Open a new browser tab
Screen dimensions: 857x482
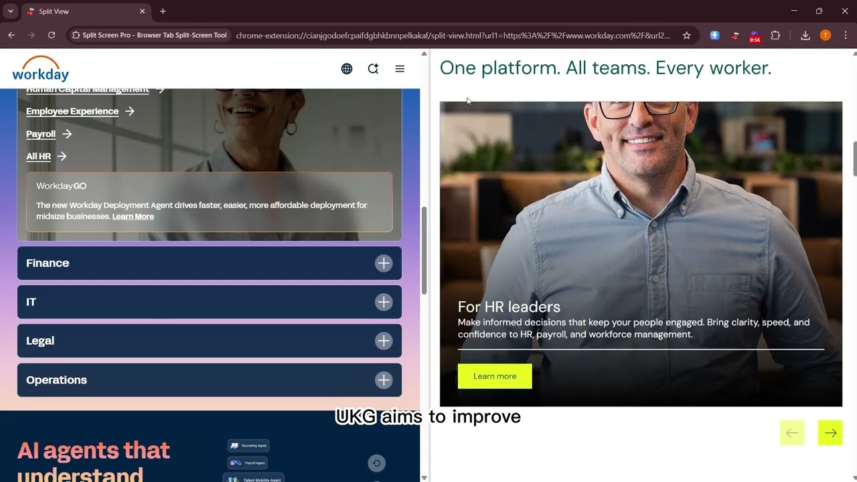click(x=163, y=11)
